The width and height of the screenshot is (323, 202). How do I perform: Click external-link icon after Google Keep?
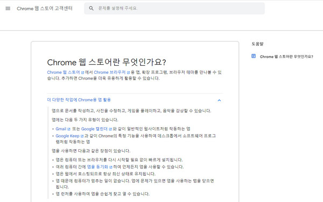82,136
